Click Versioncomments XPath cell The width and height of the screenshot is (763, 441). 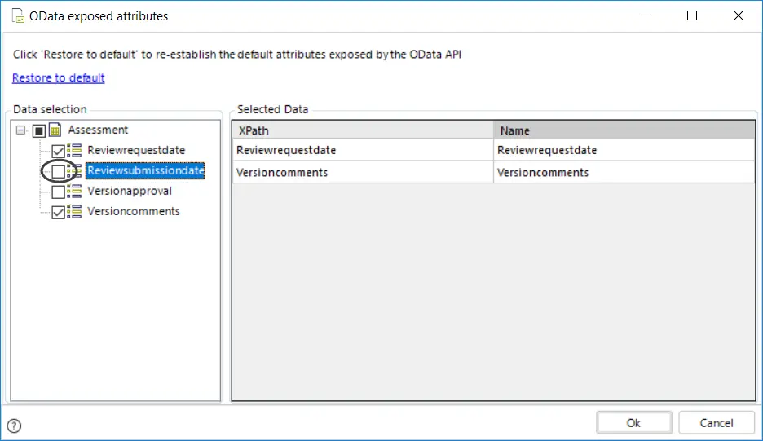(363, 172)
